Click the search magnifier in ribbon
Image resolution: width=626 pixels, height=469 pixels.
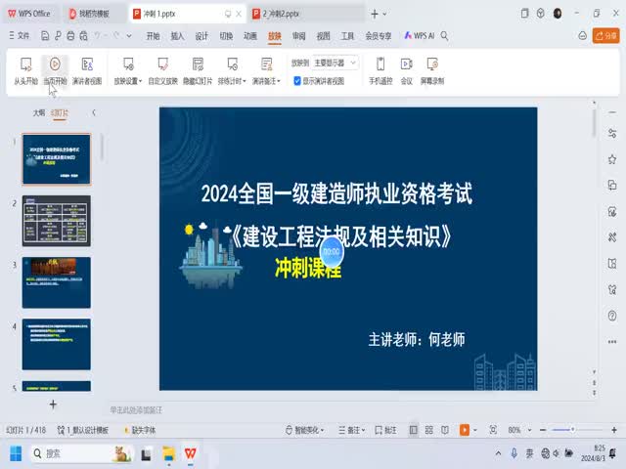coord(444,36)
